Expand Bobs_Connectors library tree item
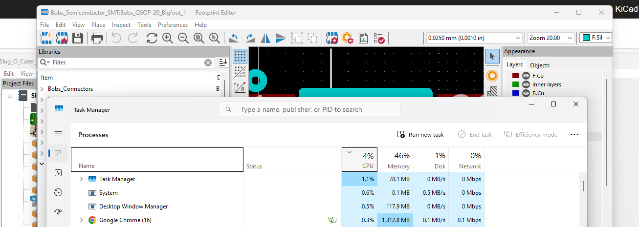 [43, 89]
